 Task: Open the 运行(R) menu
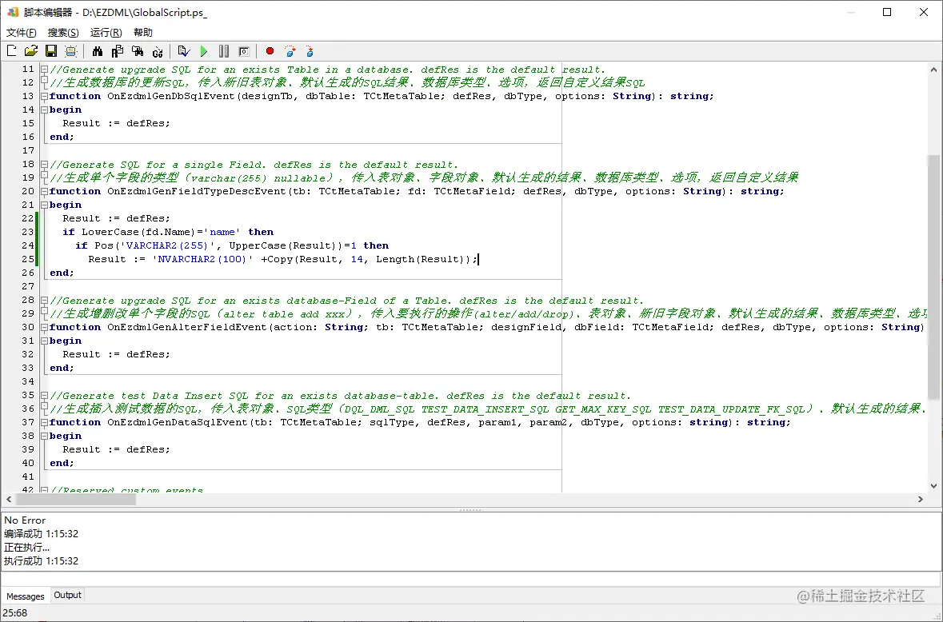[x=106, y=33]
